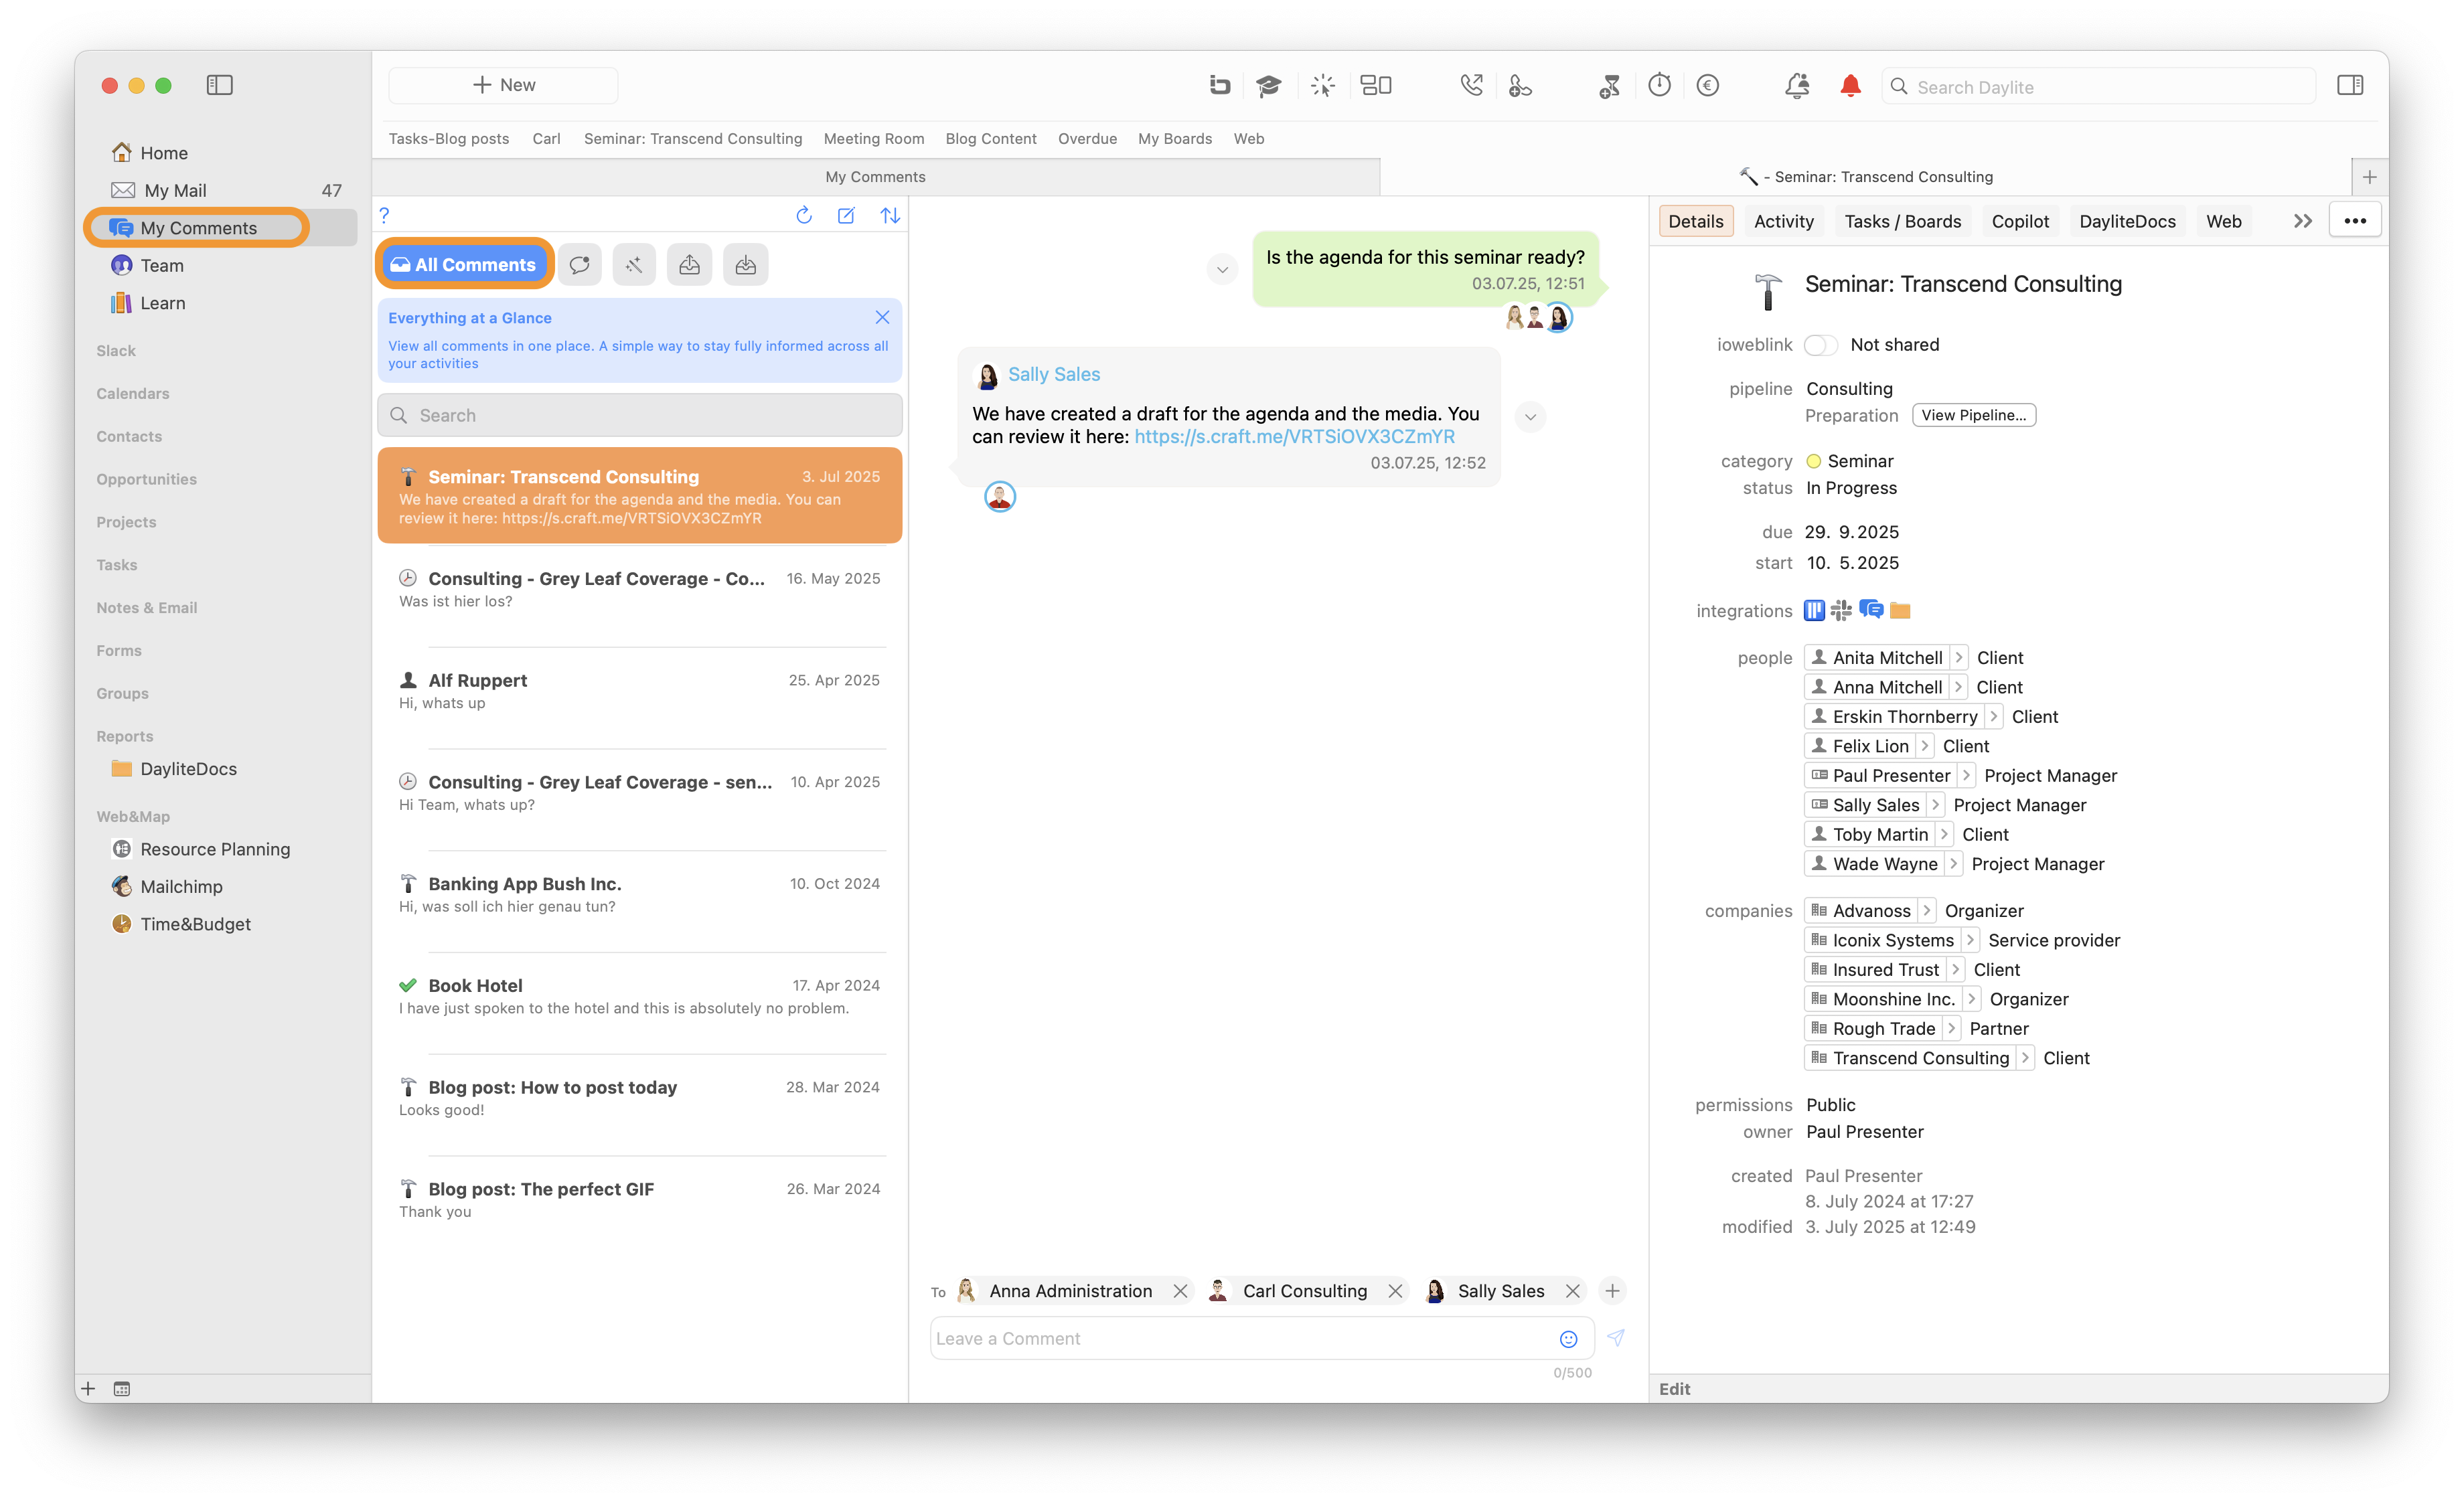Filter comments with the sparkle icon
2464x1502 pixels.
634,265
